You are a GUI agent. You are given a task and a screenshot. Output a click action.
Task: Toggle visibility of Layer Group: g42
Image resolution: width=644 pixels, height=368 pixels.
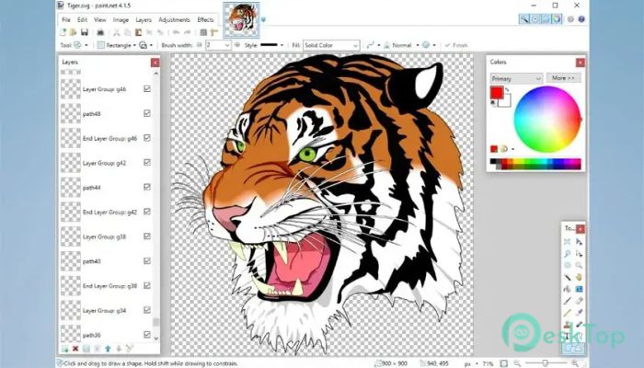click(147, 163)
